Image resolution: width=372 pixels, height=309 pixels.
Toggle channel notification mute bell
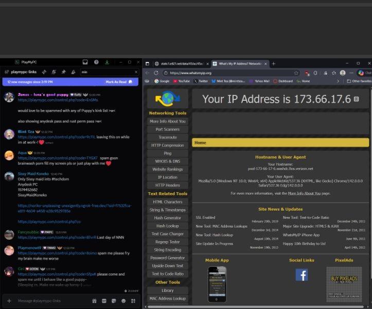click(x=54, y=72)
